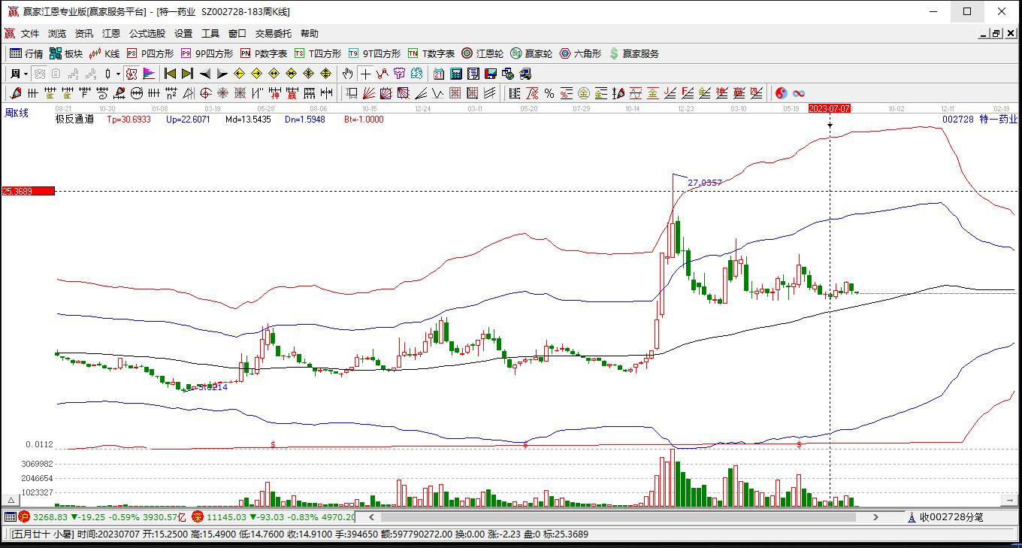Expand the triangle button at chart bottom-left
Screen dimensions: 1022x548
point(11,500)
